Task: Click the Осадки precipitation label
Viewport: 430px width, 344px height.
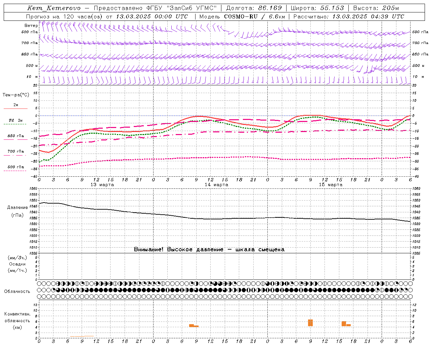Action: coord(17,264)
